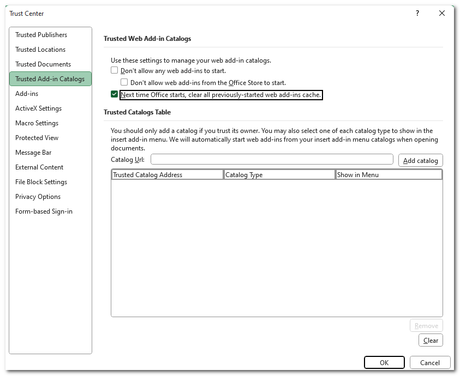Sort by Trusted Catalog Address column header
460x376 pixels.
click(167, 175)
